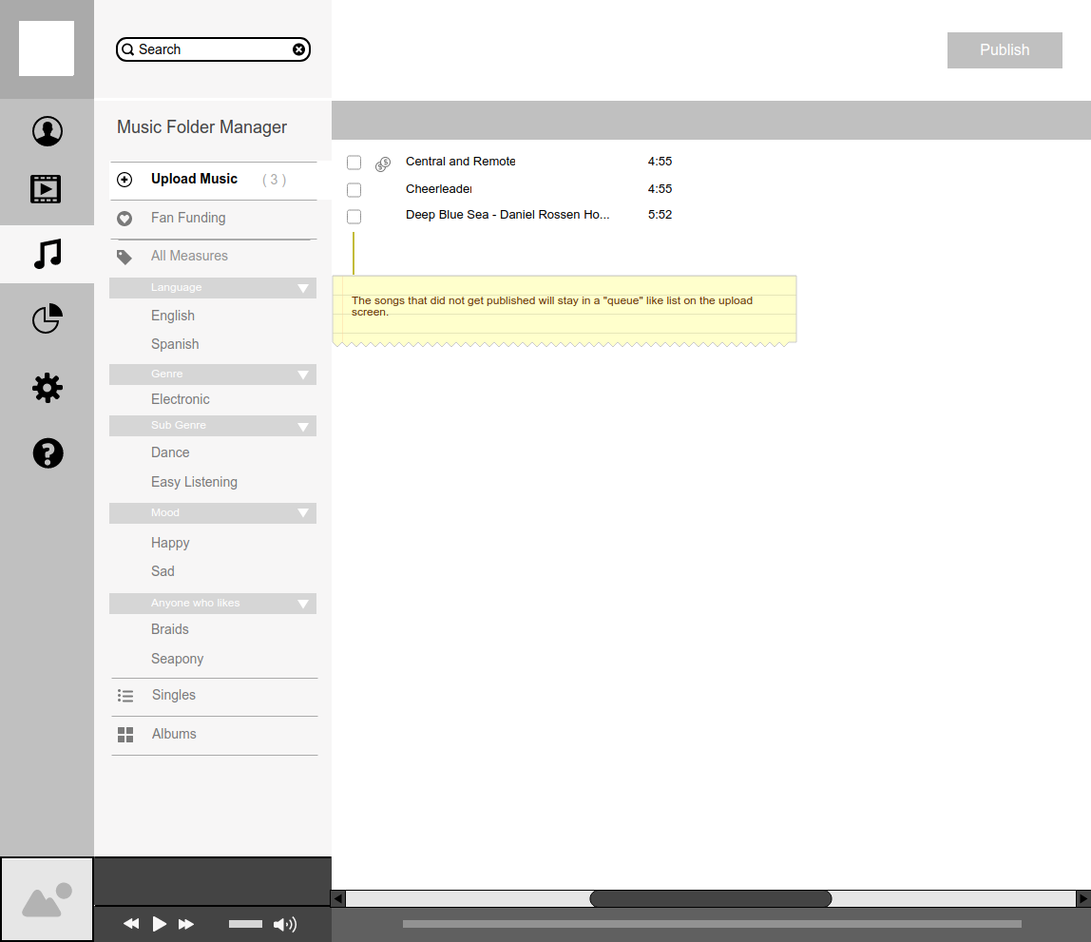Open settings via the gear icon
Viewport: 1091px width, 942px height.
tap(48, 388)
